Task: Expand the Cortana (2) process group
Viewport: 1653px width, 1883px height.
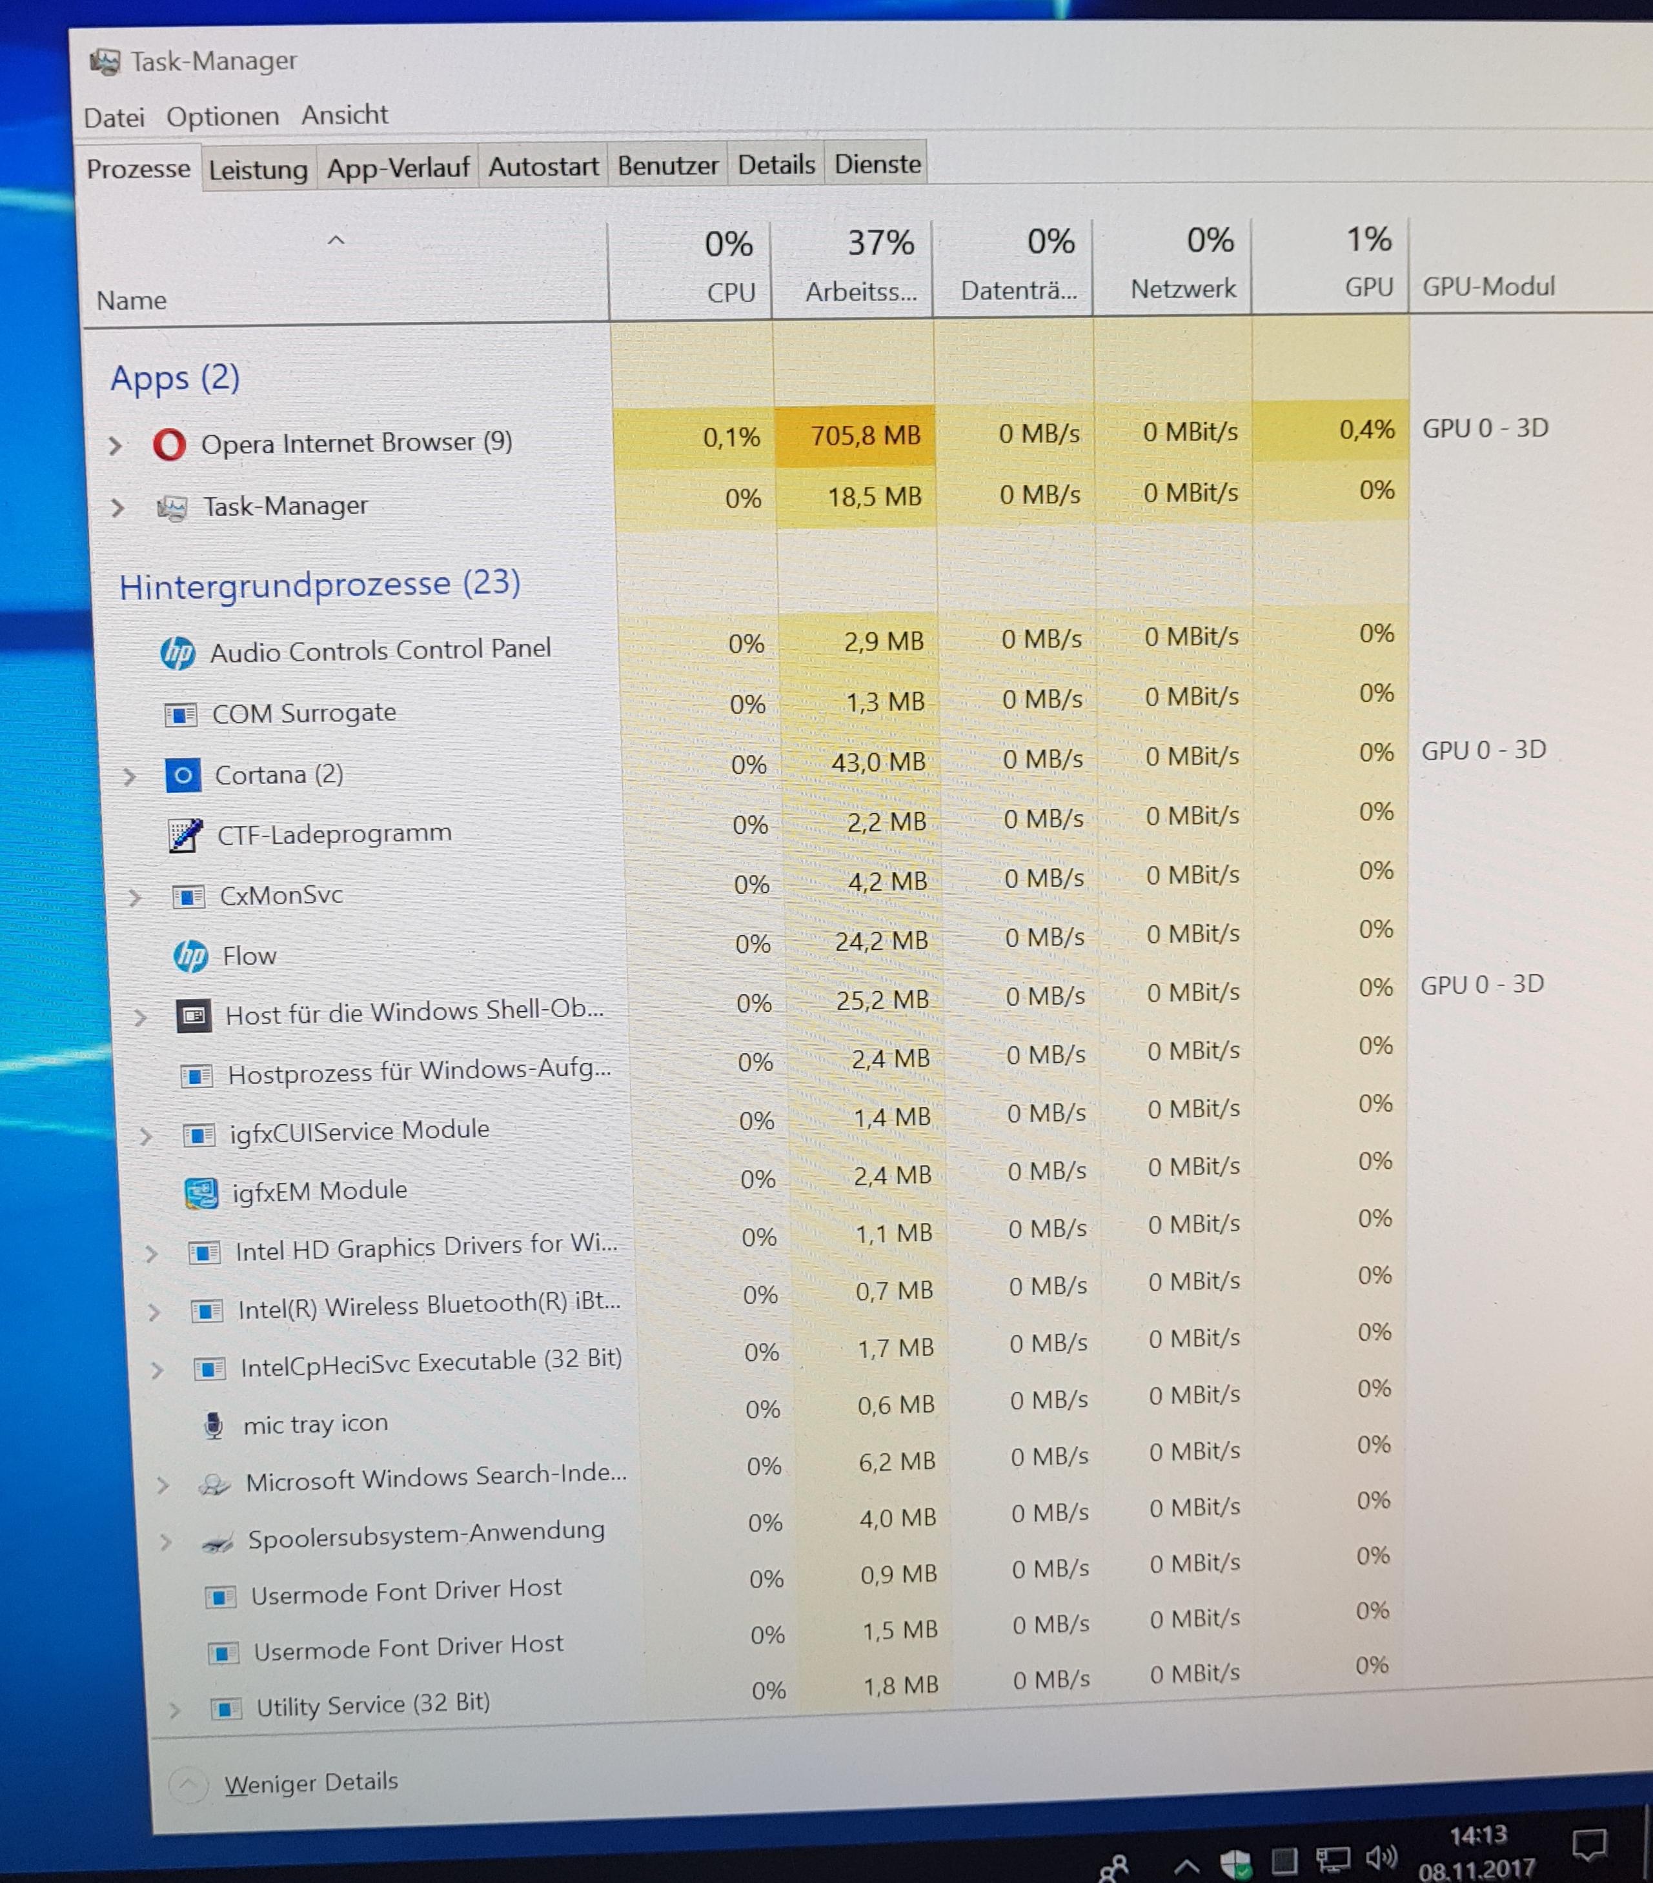Action: (x=129, y=778)
